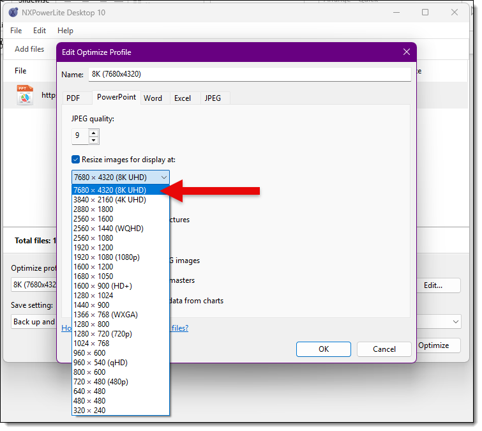Choose 1600 × 1200 resolution
This screenshot has height=431, width=482.
click(121, 267)
